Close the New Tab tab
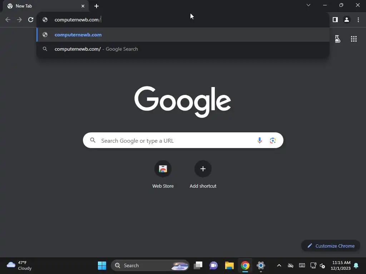Viewport: 366px width, 274px height. 83,6
